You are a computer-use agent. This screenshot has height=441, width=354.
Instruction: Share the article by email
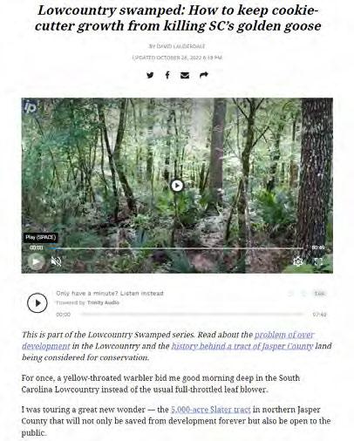click(185, 76)
